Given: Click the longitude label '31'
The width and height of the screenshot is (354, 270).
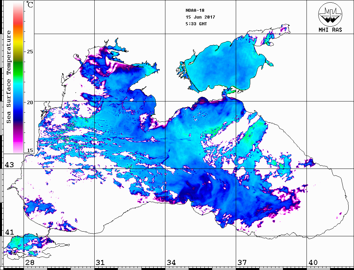Looking at the screenshot, I should [x=100, y=263].
